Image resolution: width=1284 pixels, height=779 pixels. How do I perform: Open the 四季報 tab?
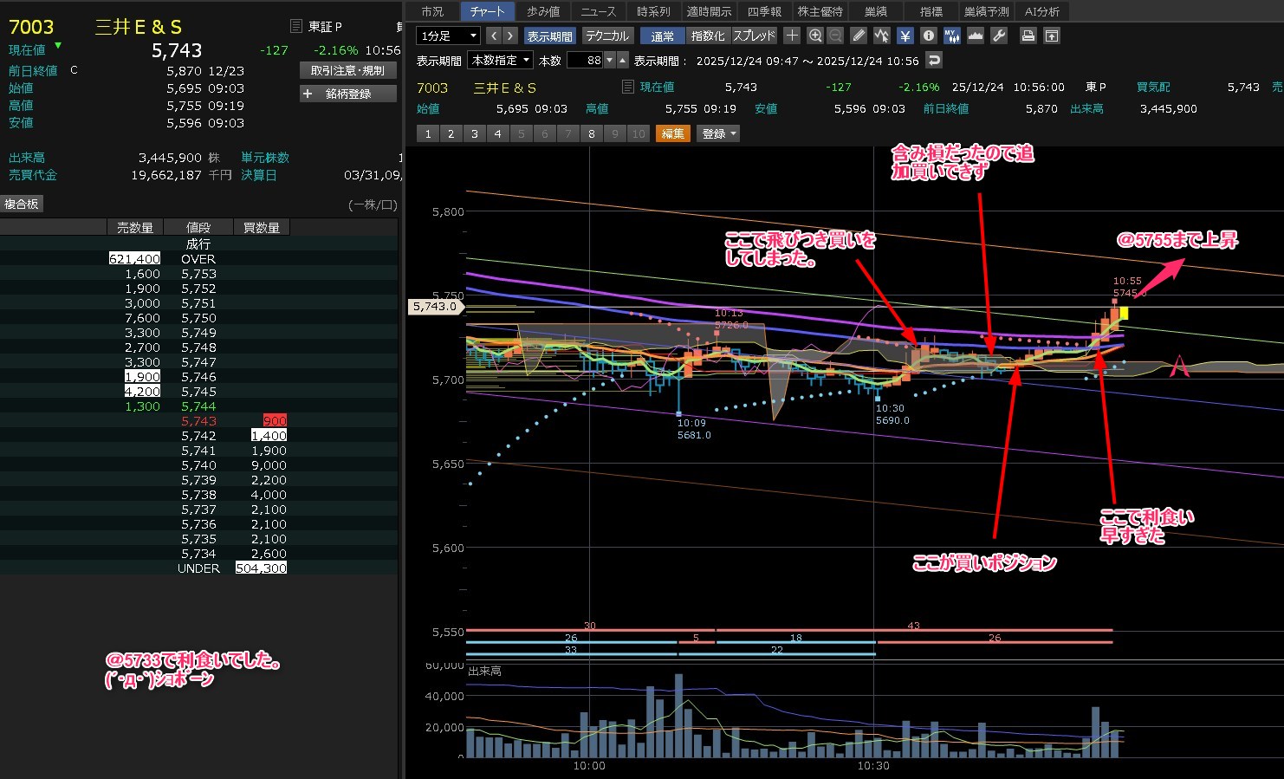(764, 11)
